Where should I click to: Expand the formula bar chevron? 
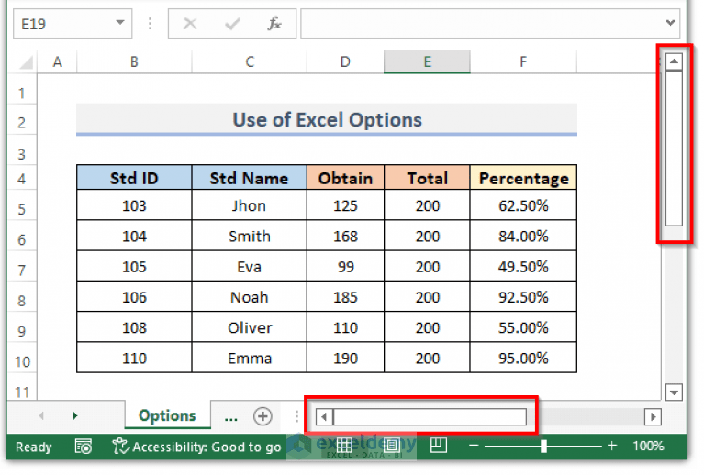tap(672, 22)
